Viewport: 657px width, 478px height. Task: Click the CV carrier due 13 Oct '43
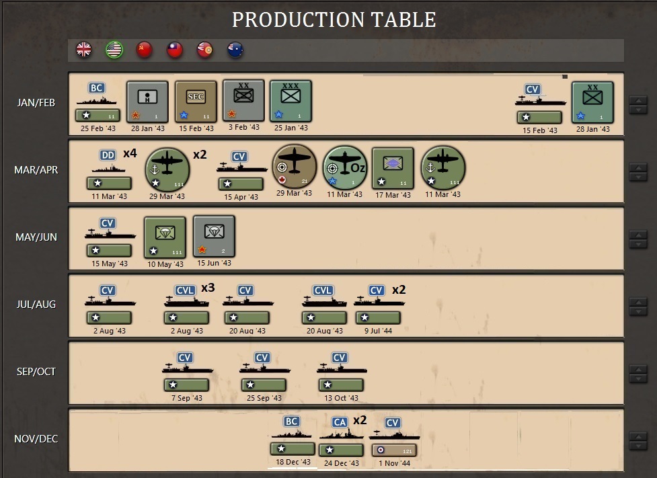click(x=341, y=372)
